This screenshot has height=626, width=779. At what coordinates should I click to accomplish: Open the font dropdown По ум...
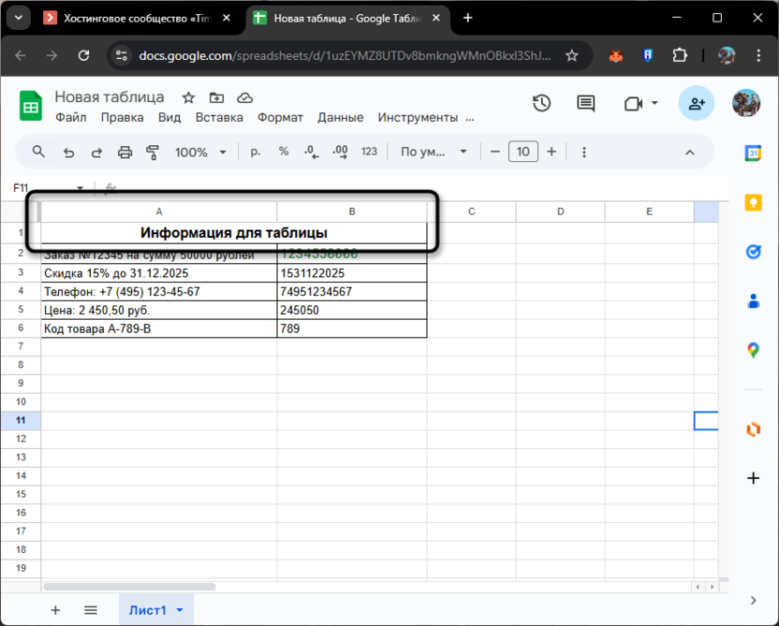click(x=434, y=152)
